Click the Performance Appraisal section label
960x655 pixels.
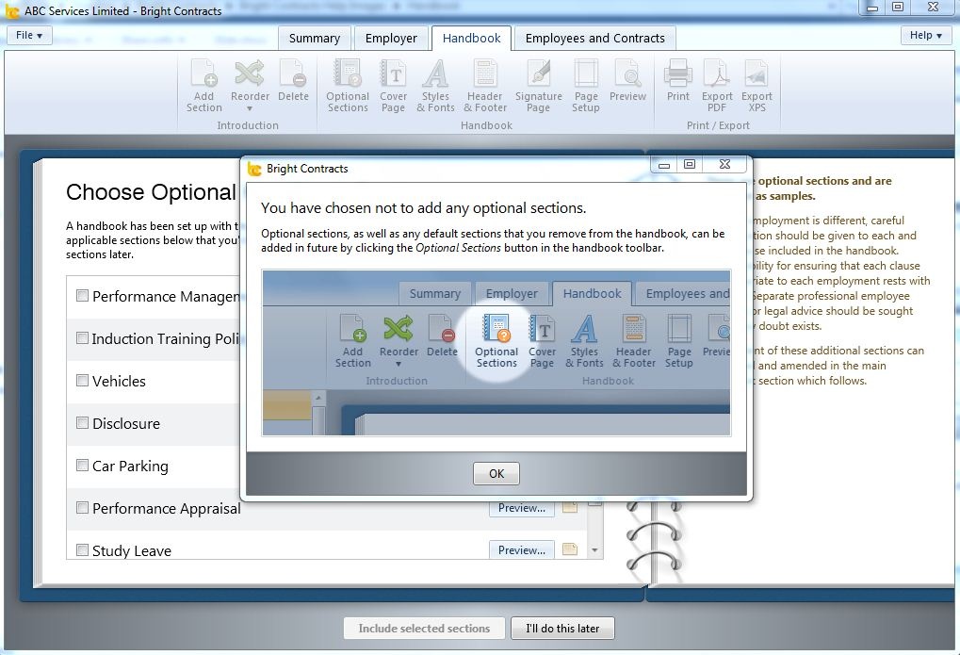[167, 509]
